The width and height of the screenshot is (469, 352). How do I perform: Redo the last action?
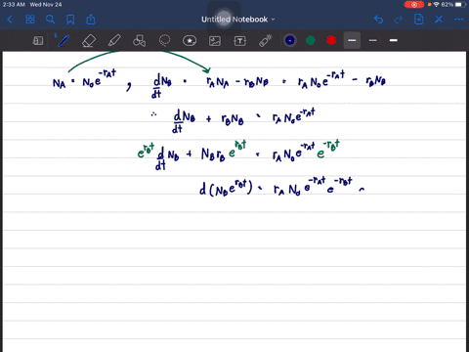[x=399, y=20]
